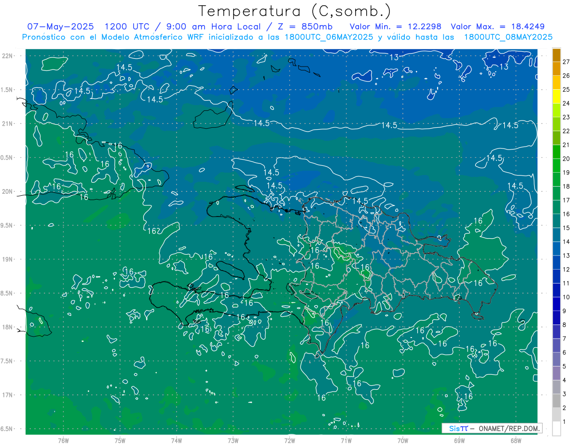
Task: Click yellow swatch between 24 and 25 on scale
Action: click(x=556, y=96)
